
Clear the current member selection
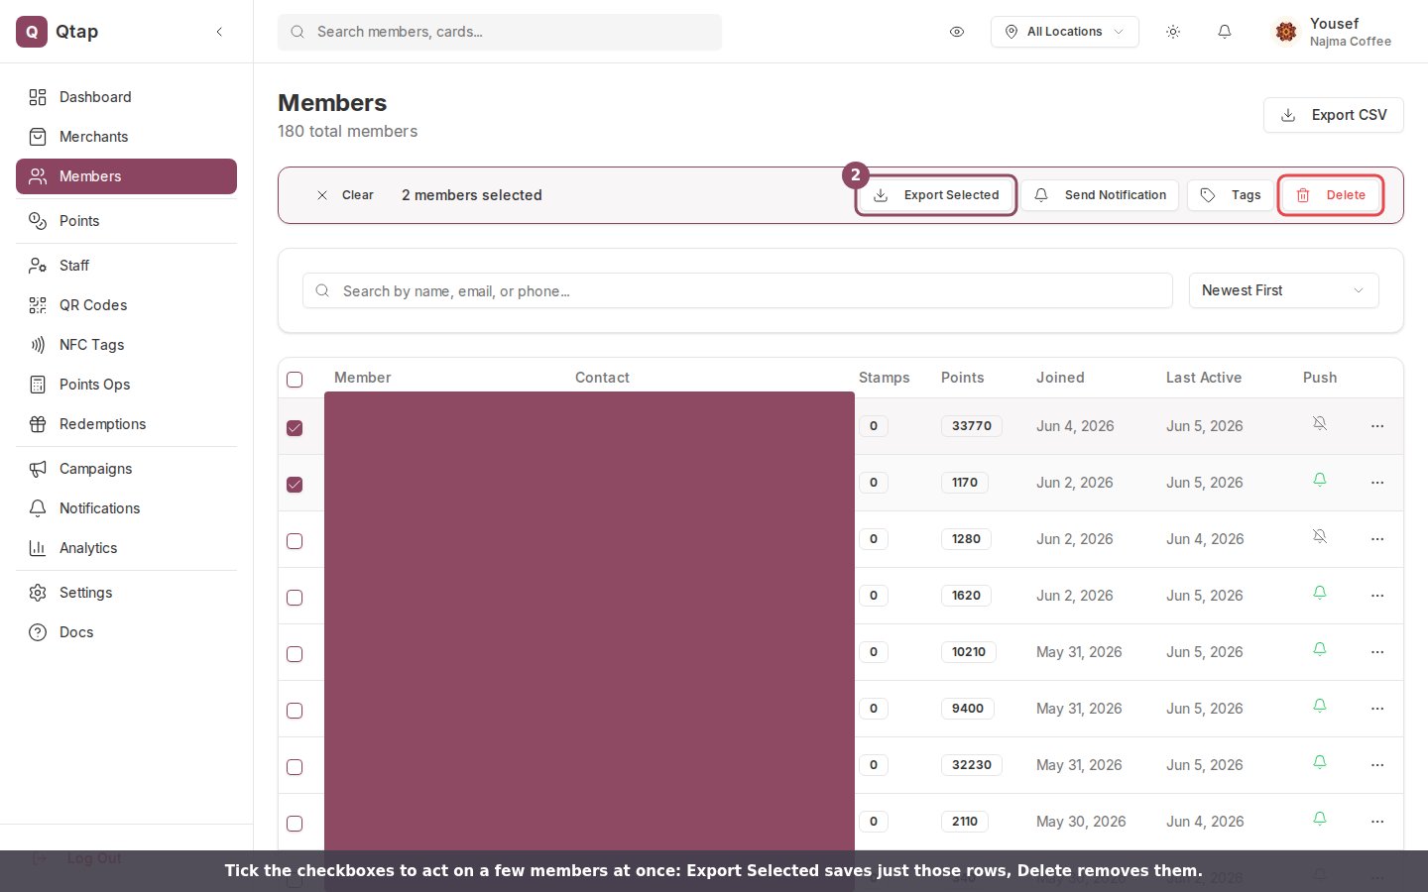[344, 195]
